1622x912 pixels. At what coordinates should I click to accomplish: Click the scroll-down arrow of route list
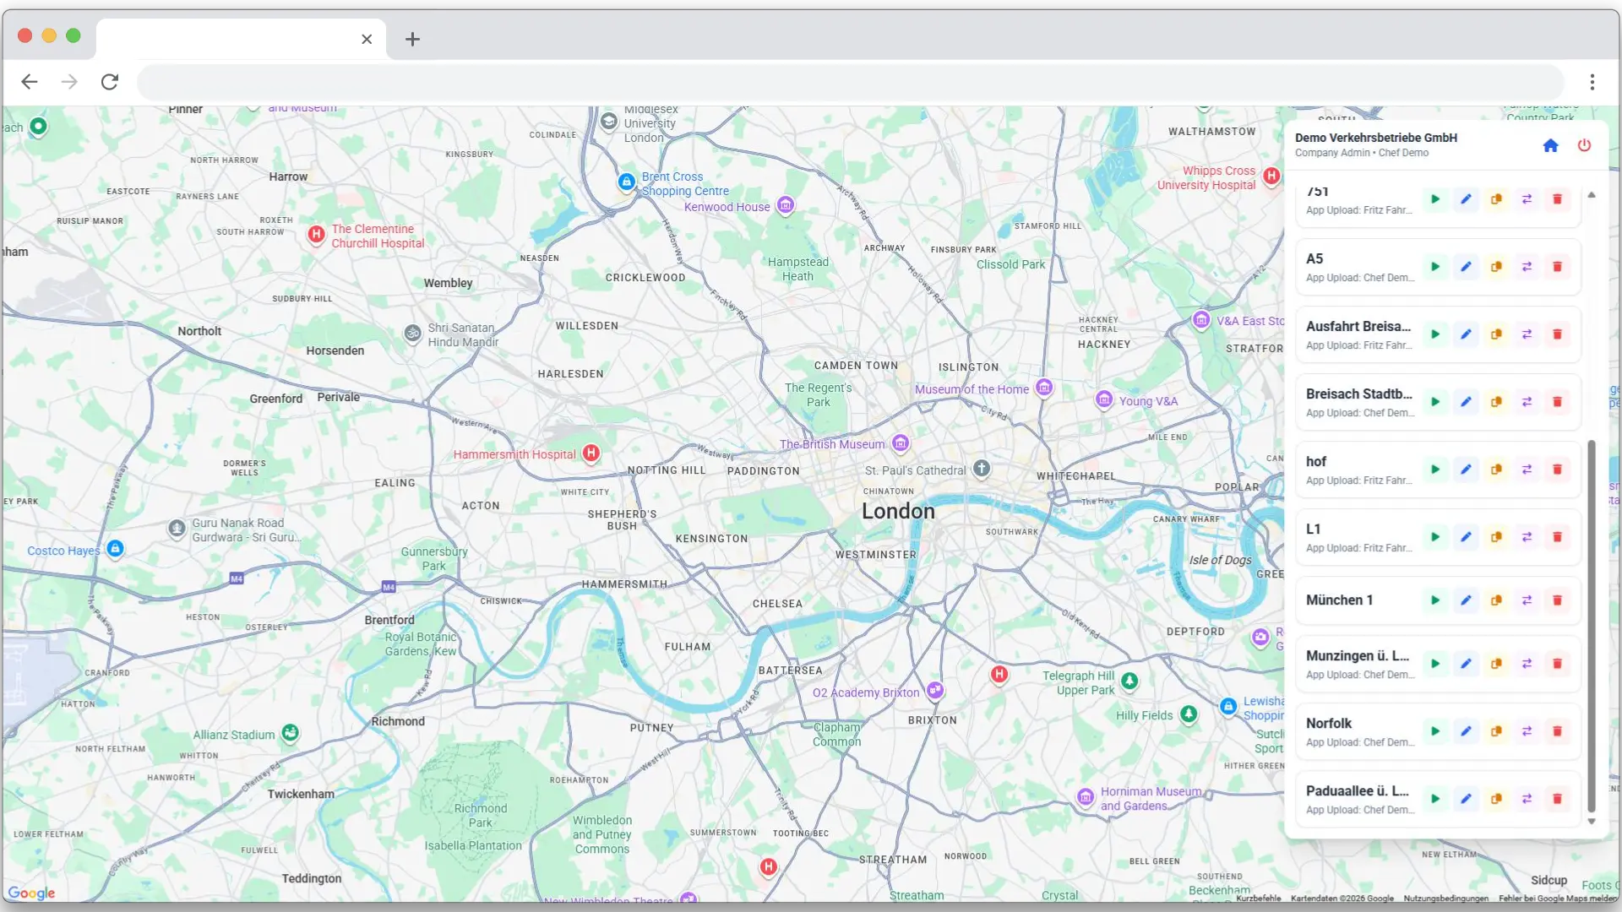click(x=1592, y=821)
